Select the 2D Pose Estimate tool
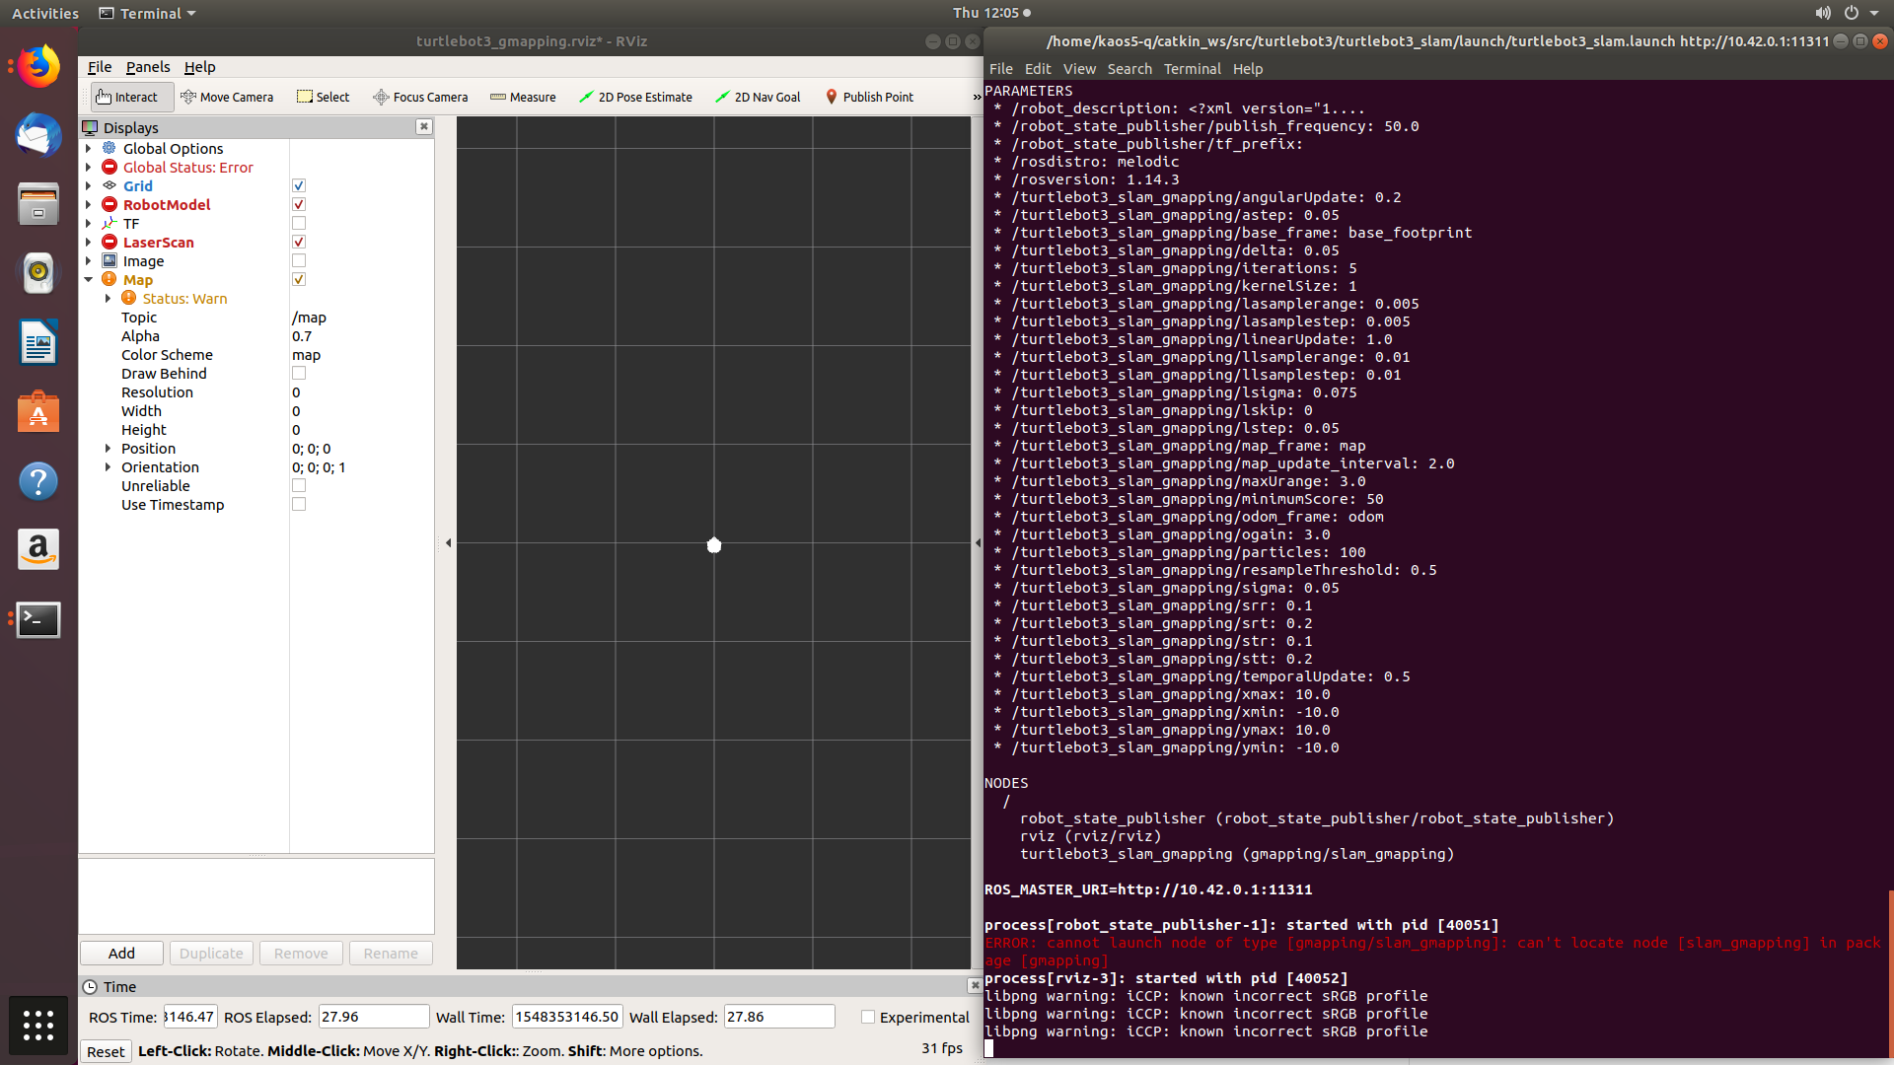1894x1065 pixels. coord(637,97)
